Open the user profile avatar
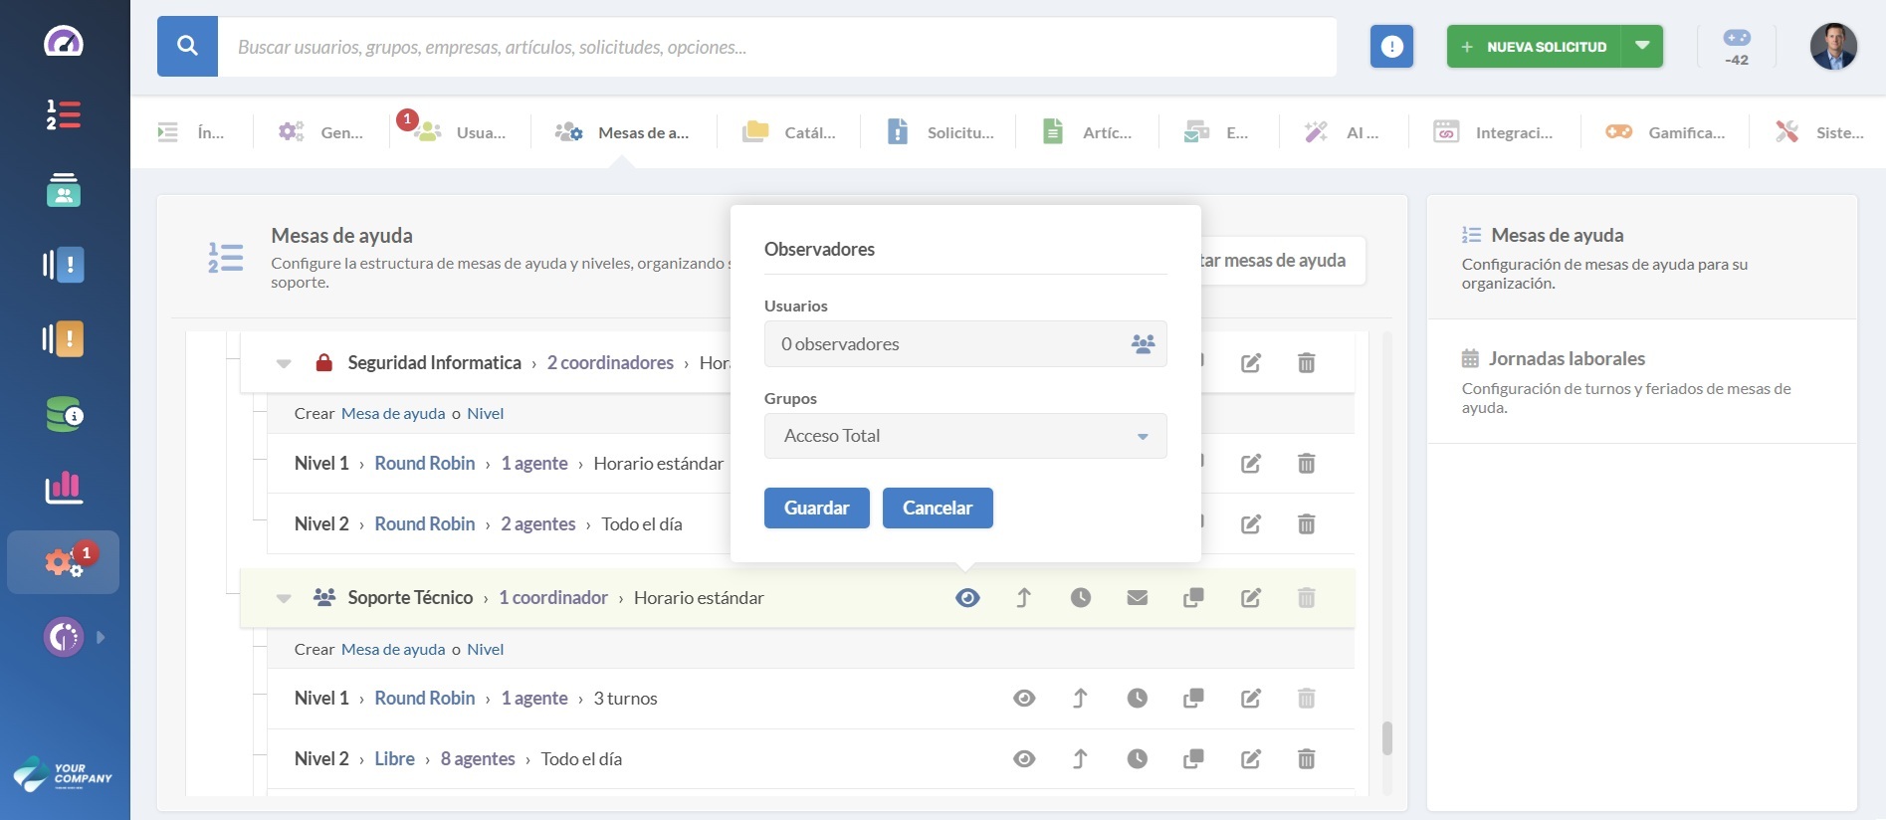The image size is (1886, 820). [x=1833, y=47]
